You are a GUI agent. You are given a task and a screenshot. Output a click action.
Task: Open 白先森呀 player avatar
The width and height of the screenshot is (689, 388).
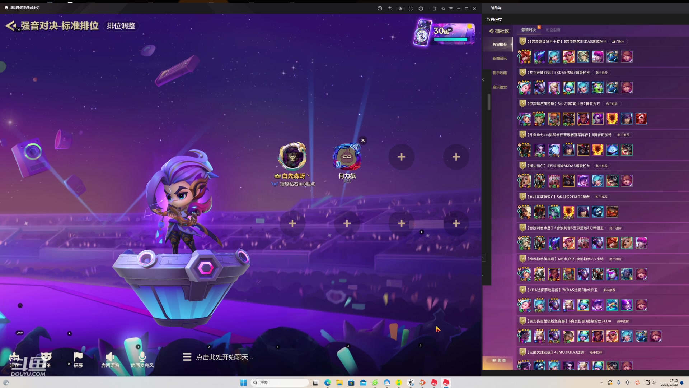pyautogui.click(x=292, y=156)
